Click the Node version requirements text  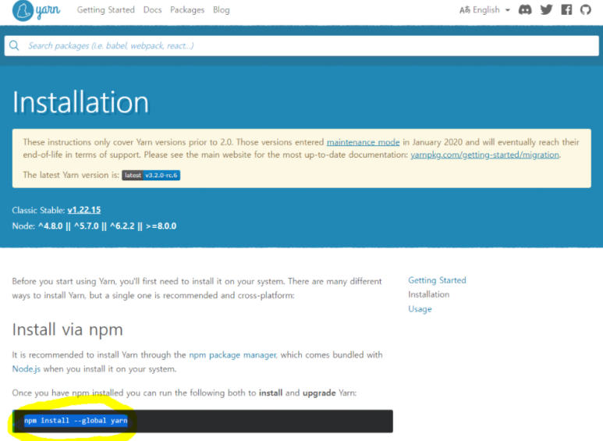(x=94, y=226)
